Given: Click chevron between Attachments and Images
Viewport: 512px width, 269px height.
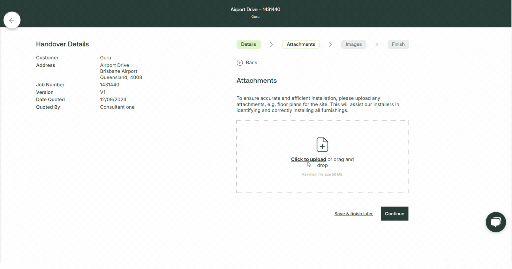Looking at the screenshot, I should tap(330, 45).
